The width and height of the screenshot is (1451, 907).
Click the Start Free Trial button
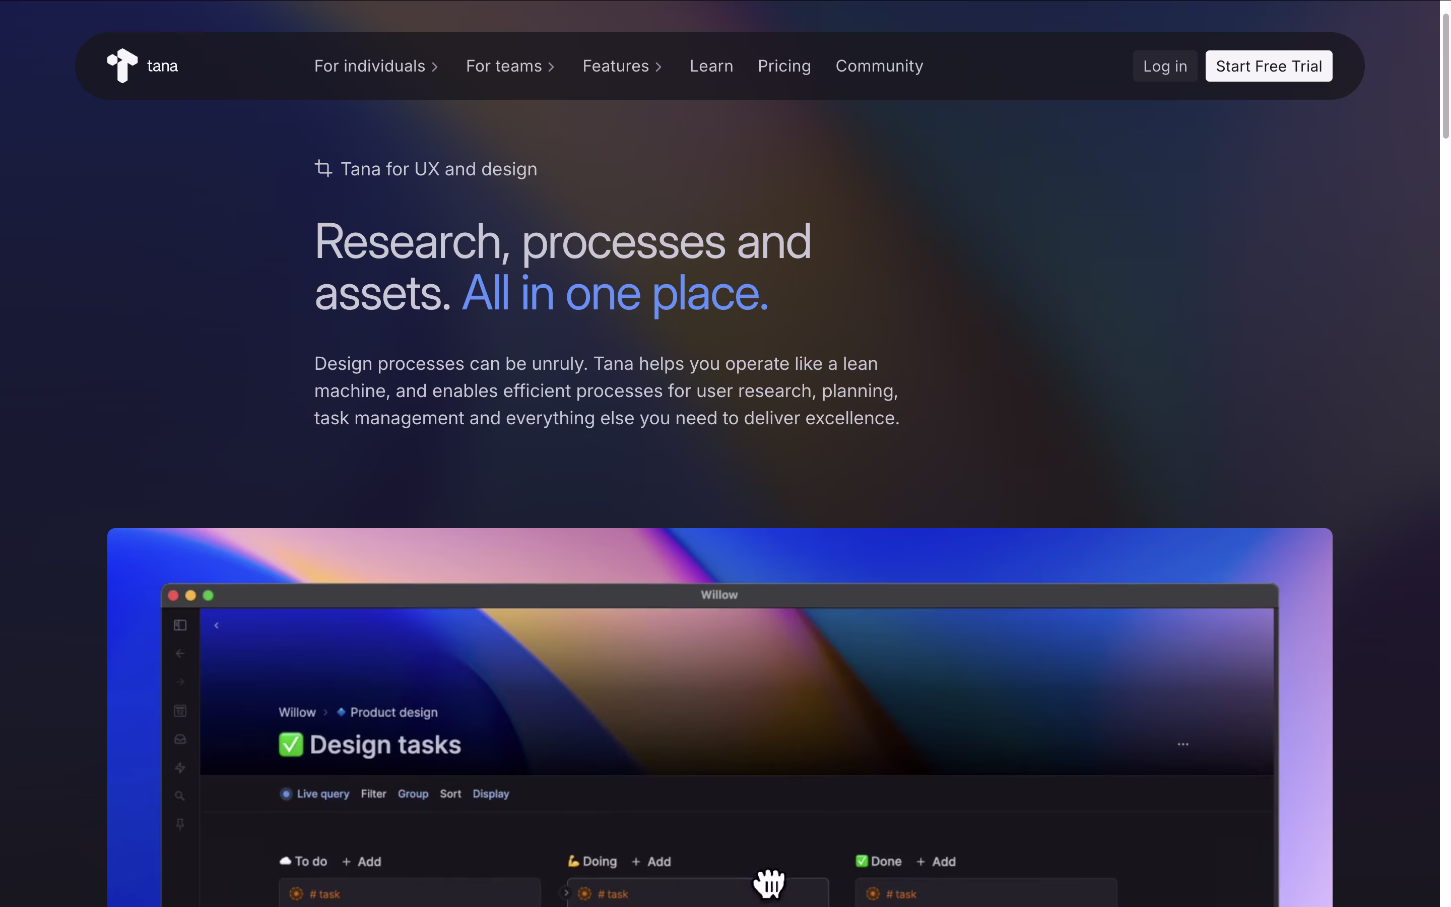[1269, 66]
